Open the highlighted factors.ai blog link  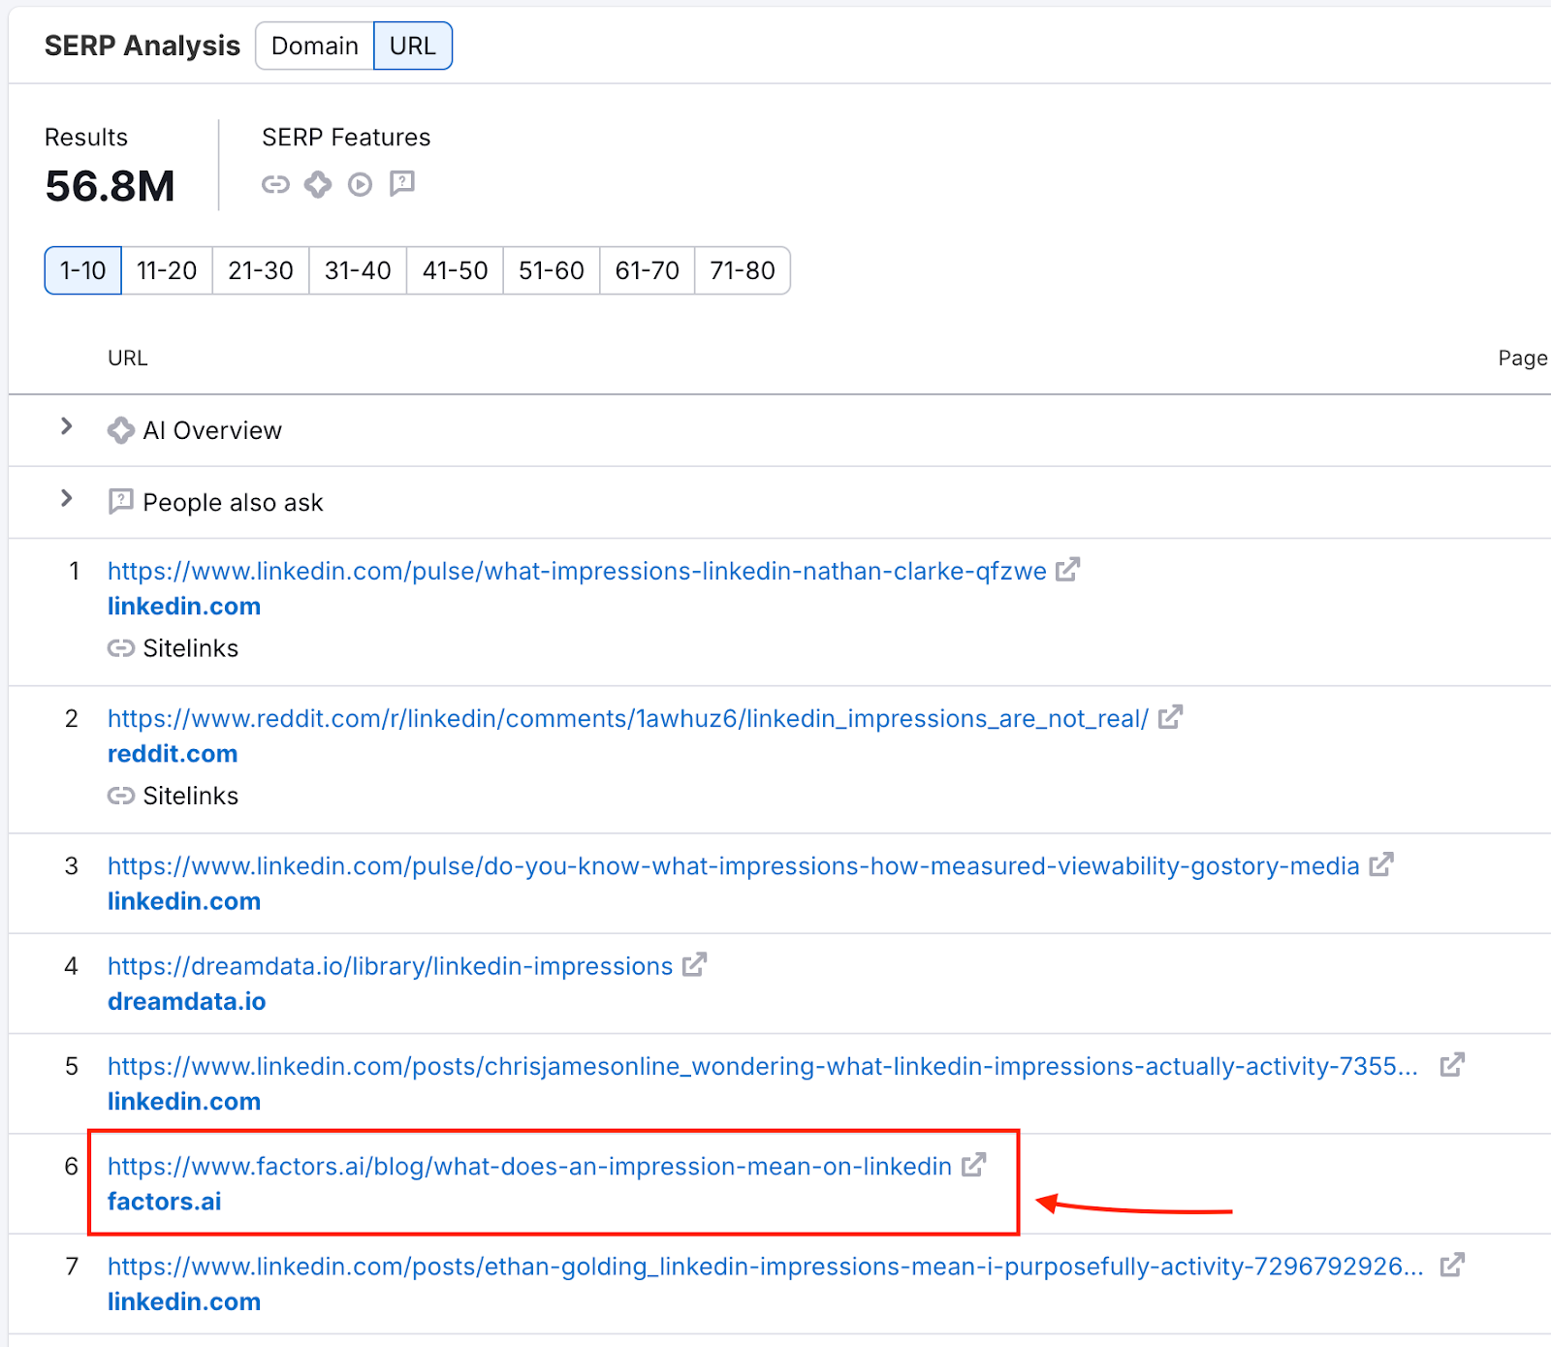point(528,1166)
